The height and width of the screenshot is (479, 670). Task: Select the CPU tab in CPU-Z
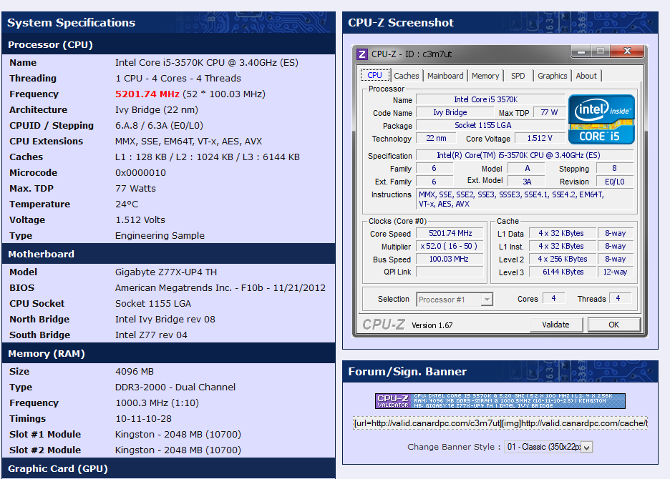tap(375, 75)
